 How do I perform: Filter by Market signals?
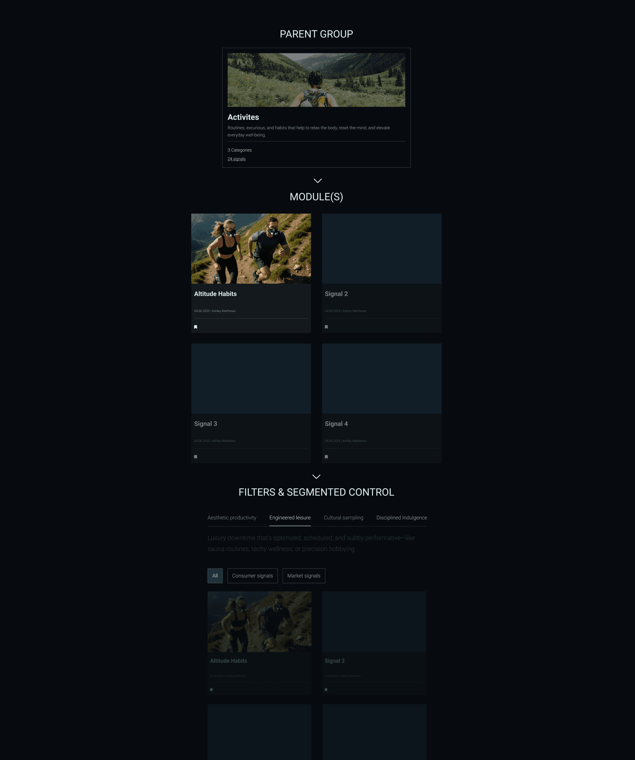[304, 576]
